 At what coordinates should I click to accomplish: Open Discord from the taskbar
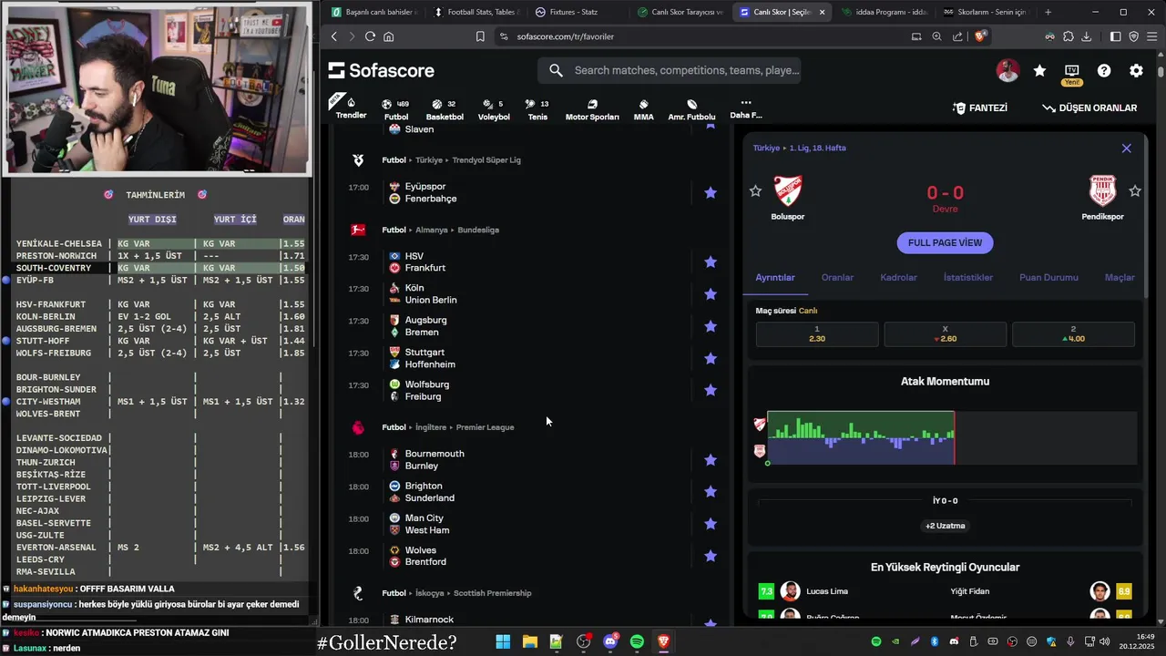(610, 641)
